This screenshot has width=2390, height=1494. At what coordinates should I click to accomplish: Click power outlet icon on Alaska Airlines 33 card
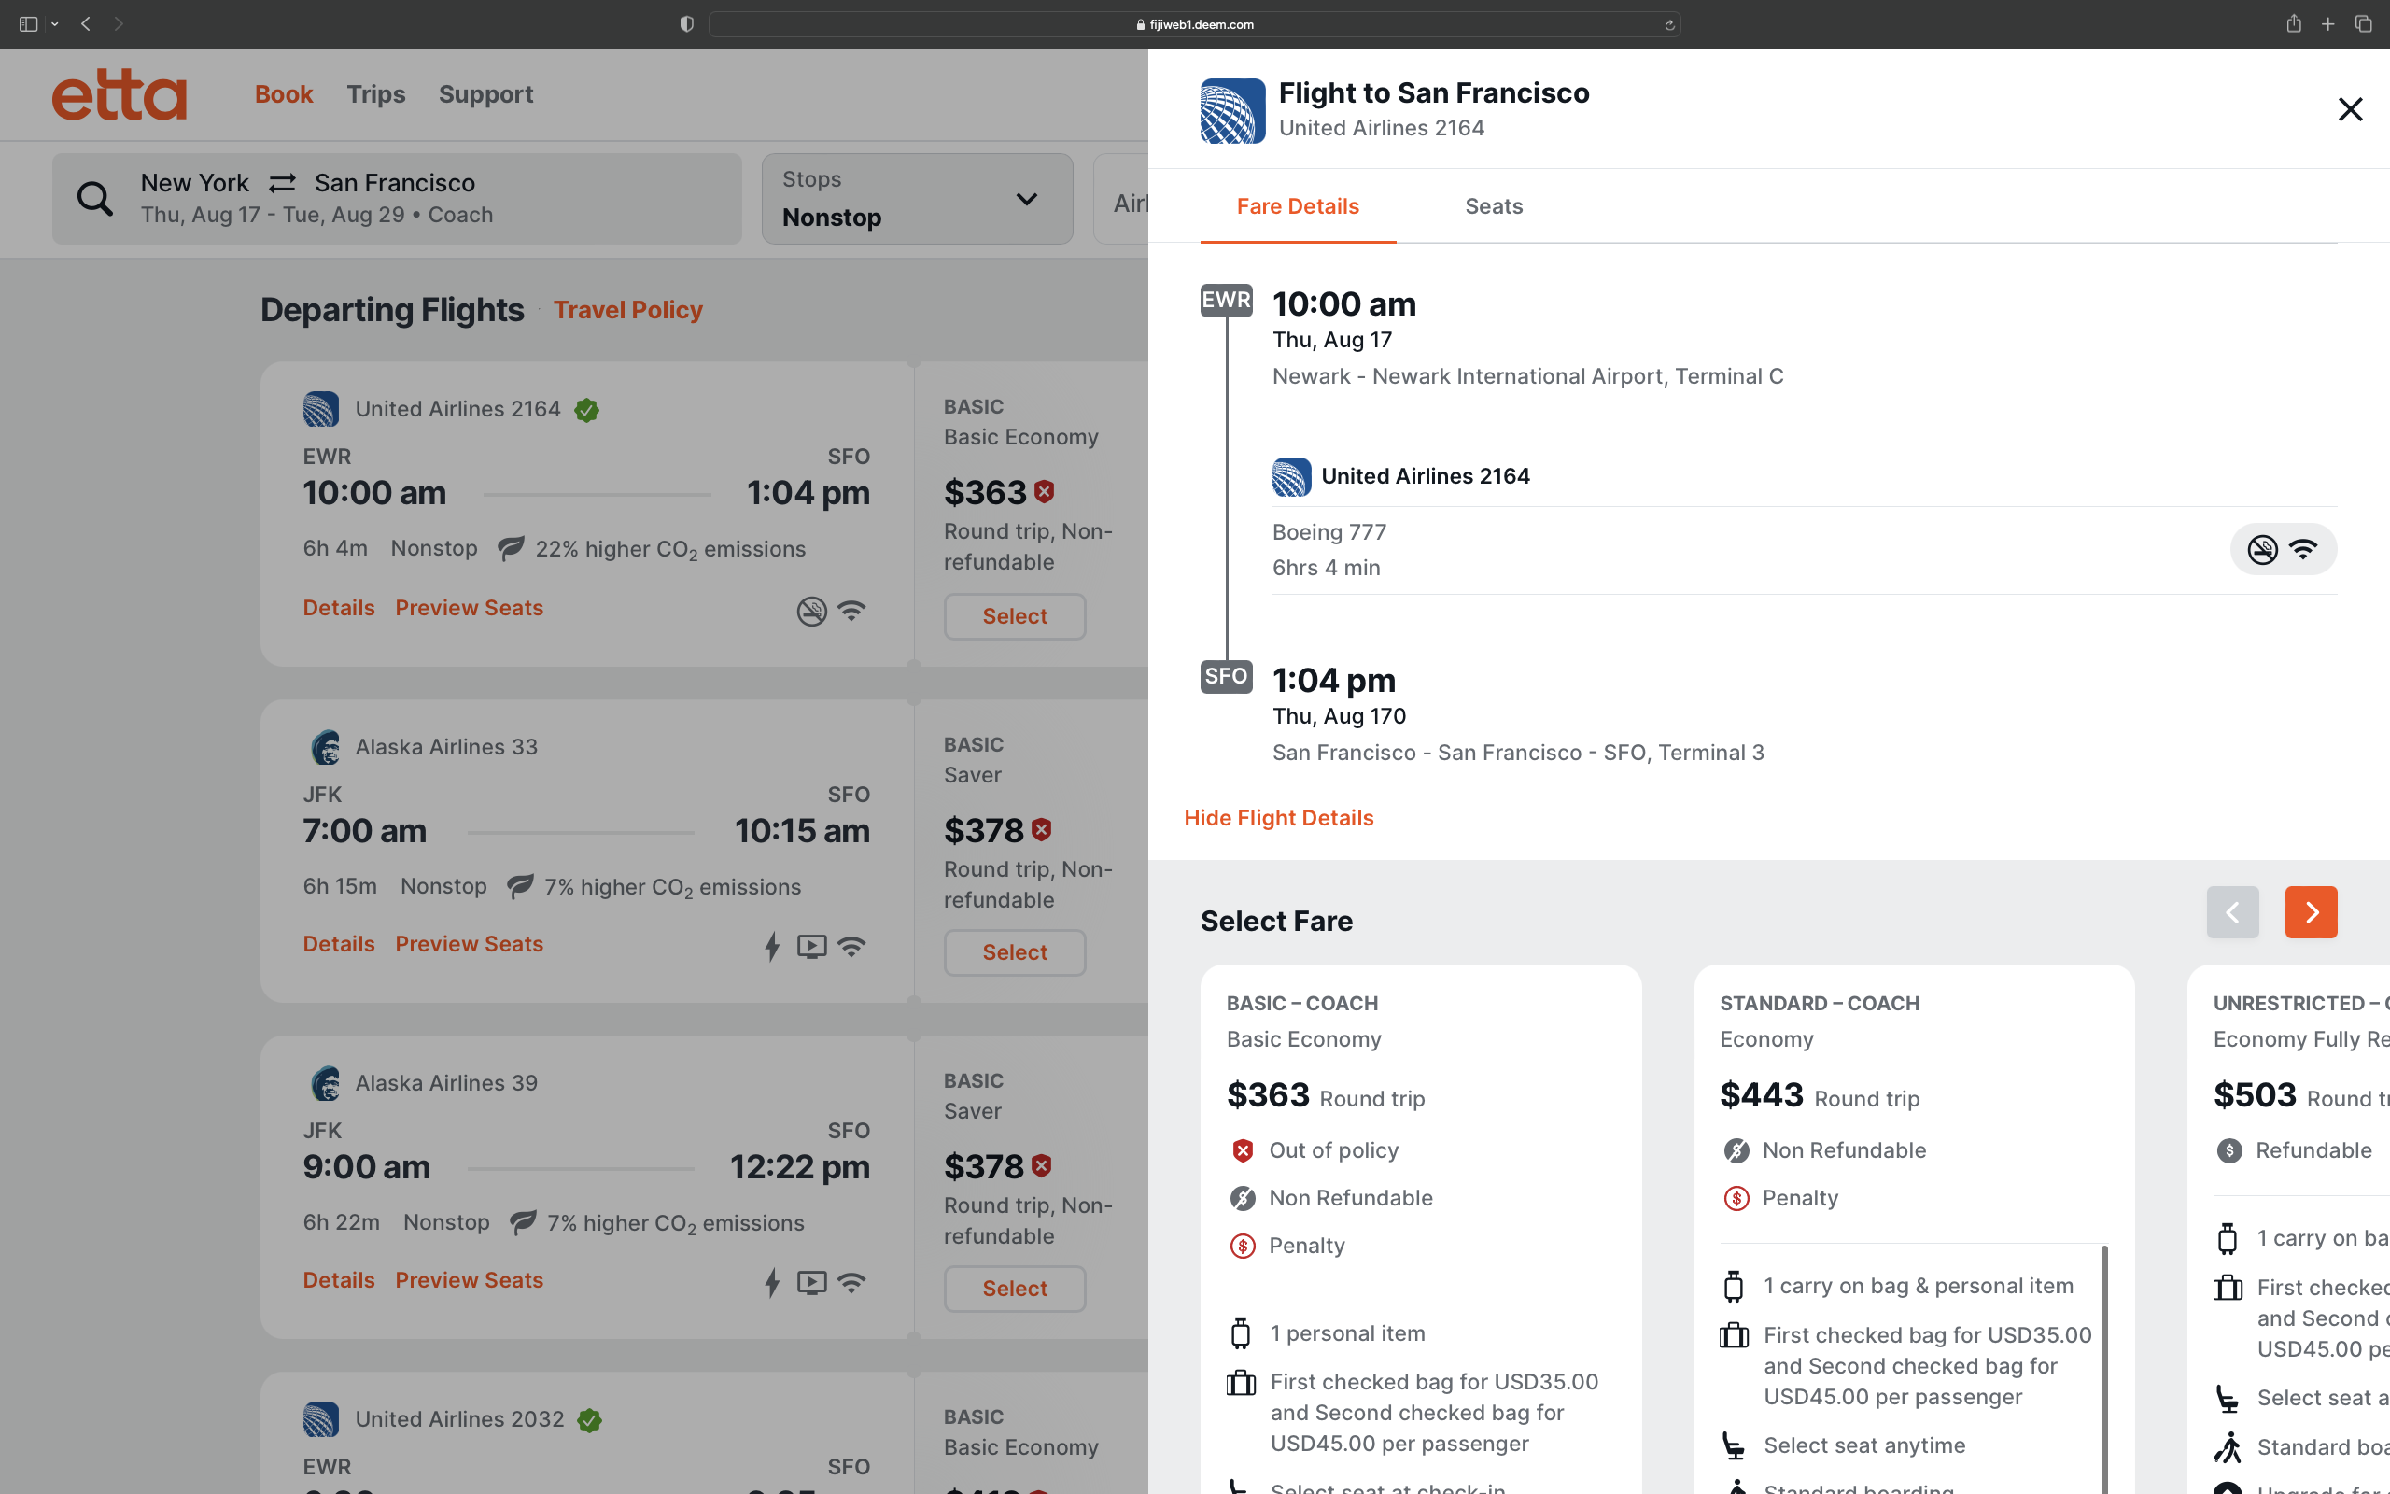tap(772, 947)
